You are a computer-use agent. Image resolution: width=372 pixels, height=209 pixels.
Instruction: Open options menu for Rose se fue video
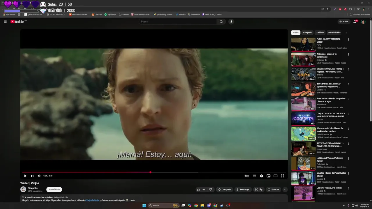pyautogui.click(x=348, y=99)
